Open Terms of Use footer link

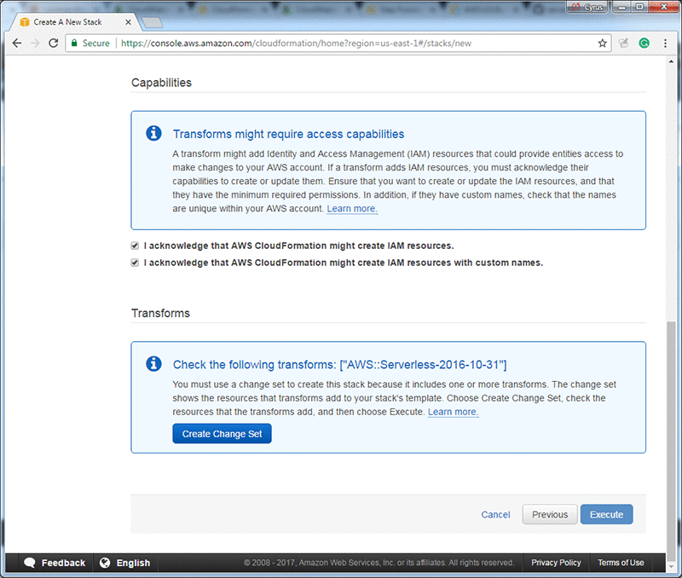(621, 563)
